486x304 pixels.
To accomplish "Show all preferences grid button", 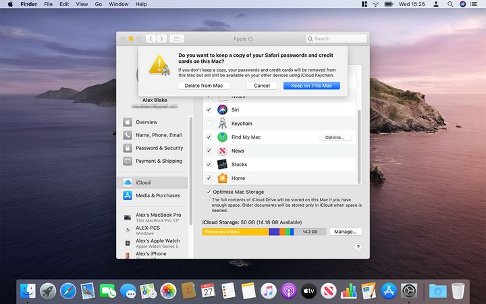I will click(x=177, y=39).
